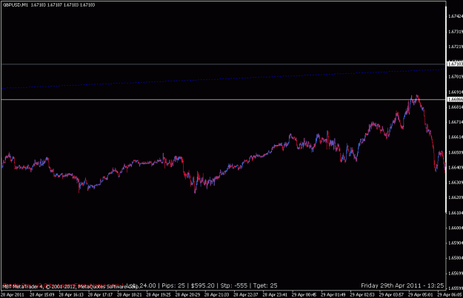Click the 29 Apr 06:05 time label
The width and height of the screenshot is (463, 298).
[x=450, y=294]
